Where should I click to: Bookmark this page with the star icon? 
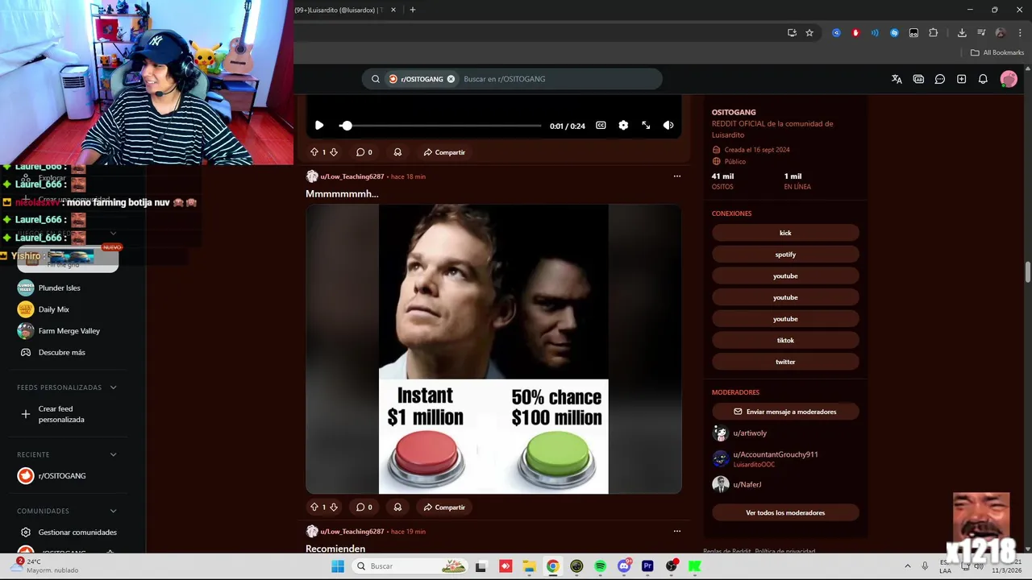(x=809, y=33)
